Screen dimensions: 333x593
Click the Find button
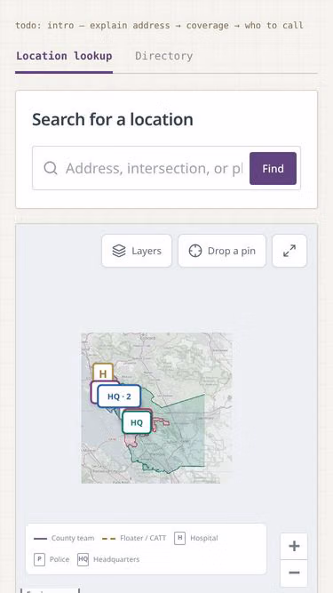tap(273, 168)
